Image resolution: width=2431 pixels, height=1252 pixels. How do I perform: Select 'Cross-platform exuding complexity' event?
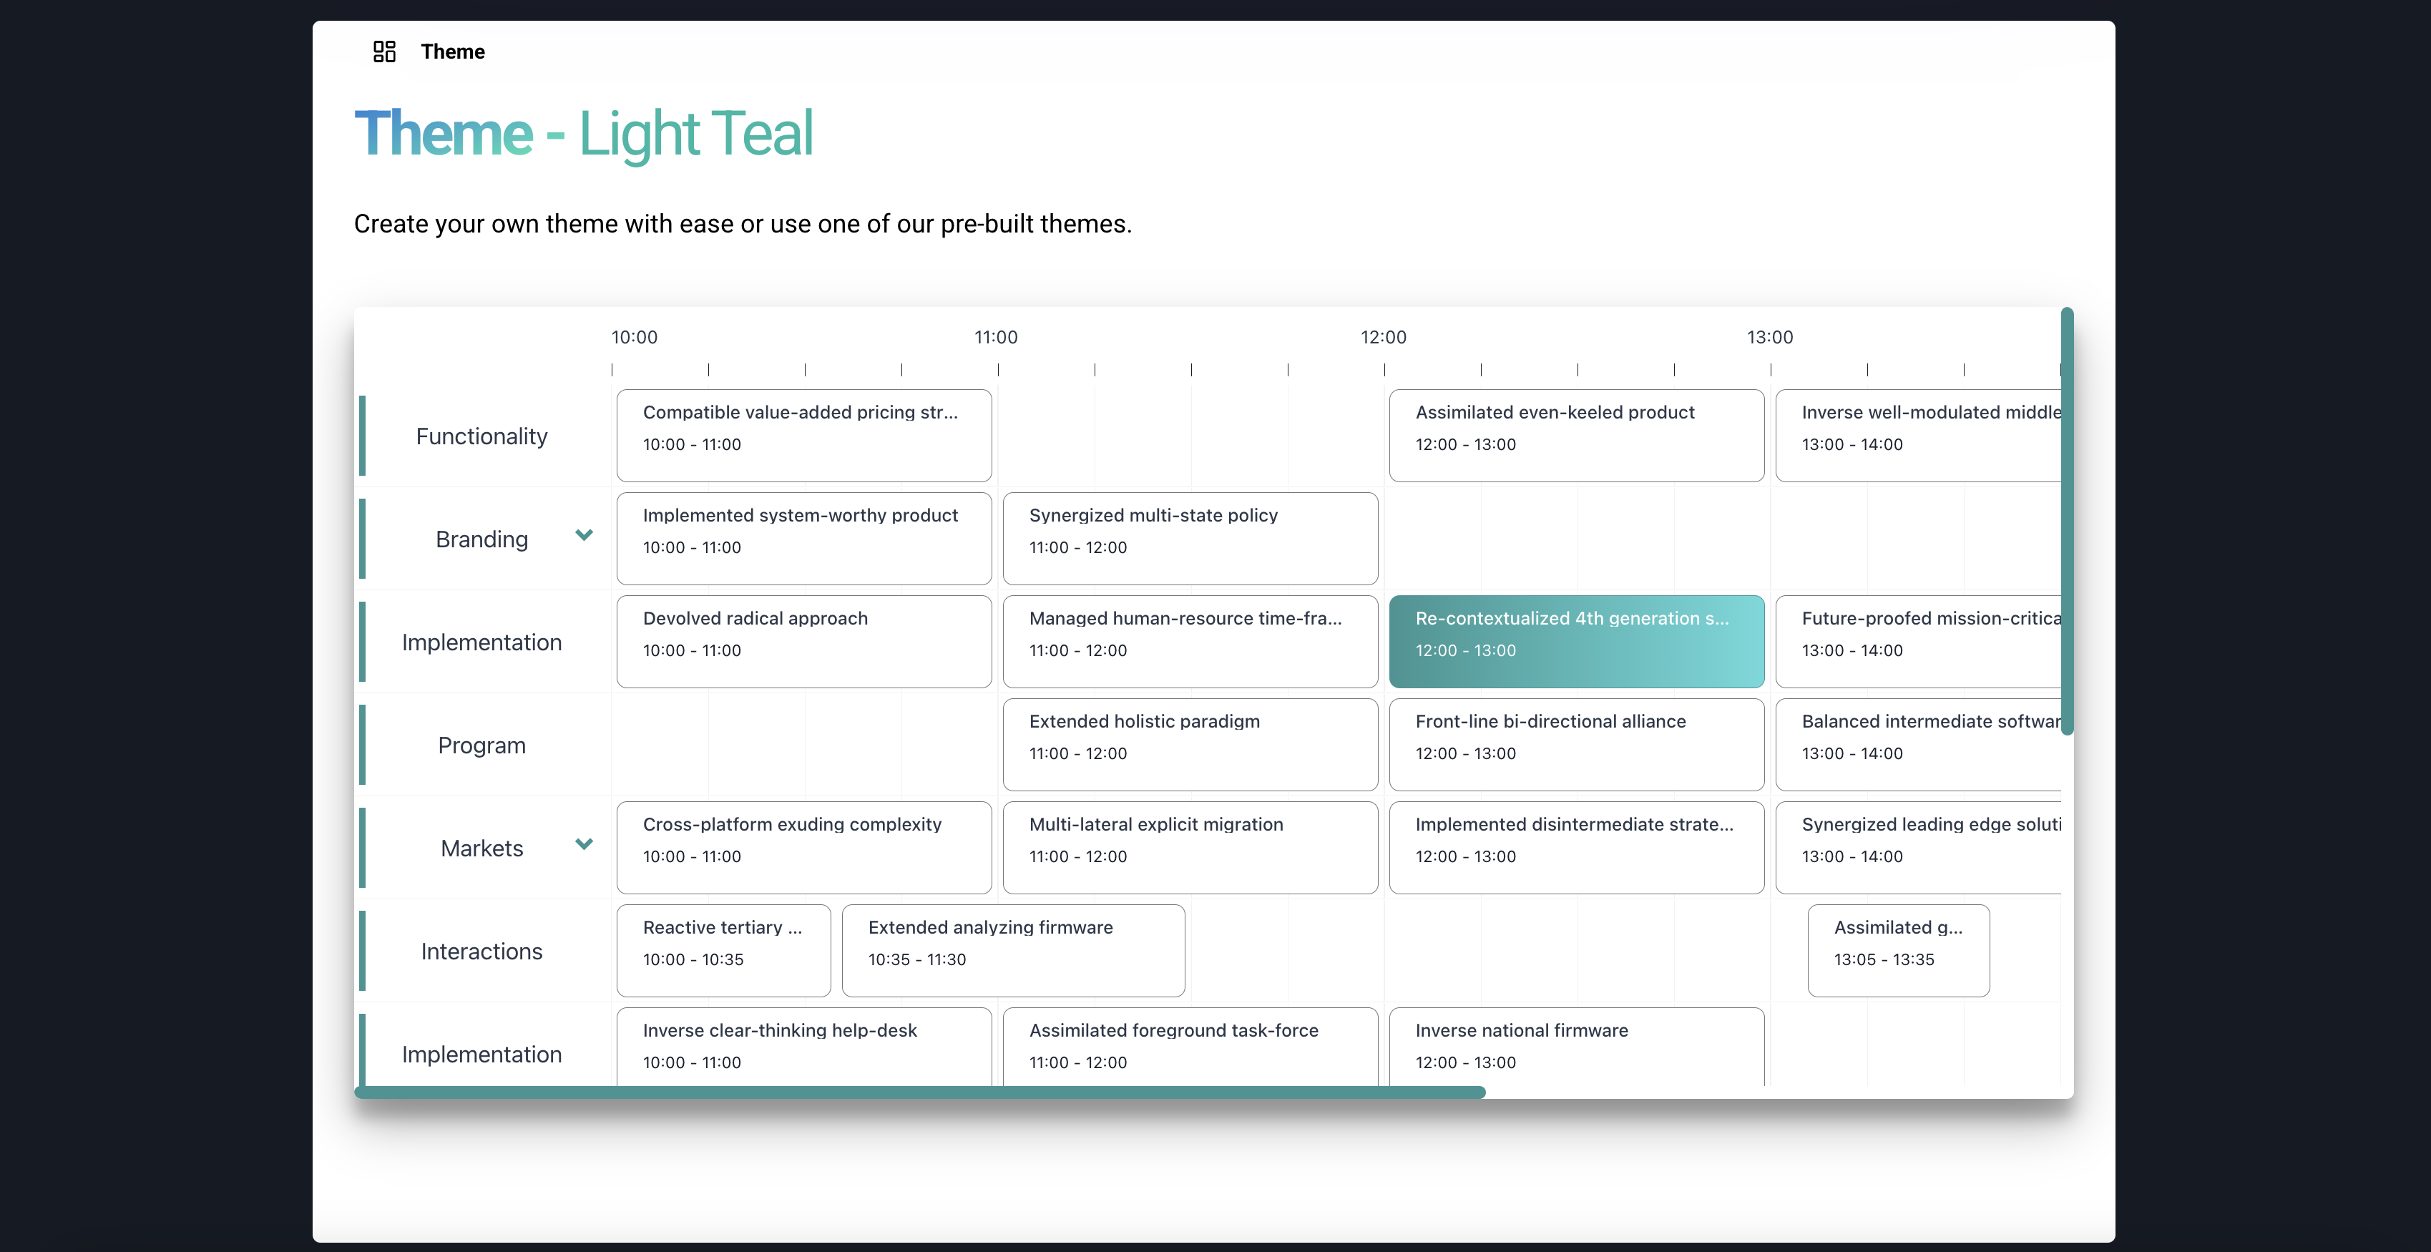tap(803, 846)
